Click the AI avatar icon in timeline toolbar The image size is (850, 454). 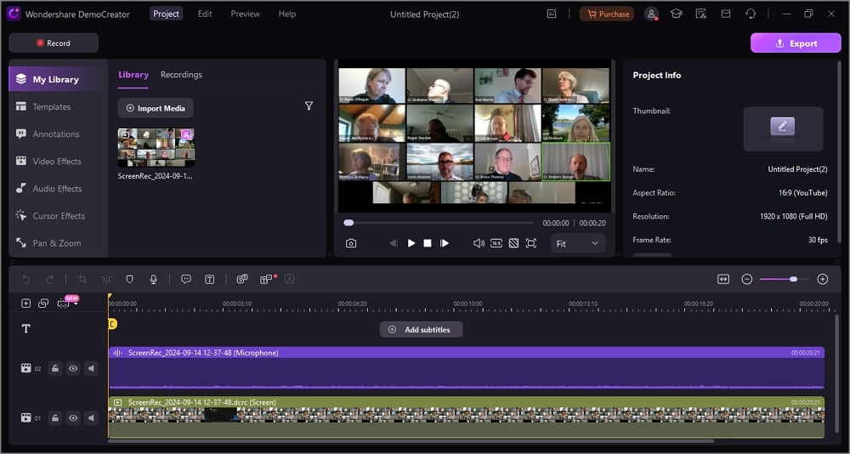(x=290, y=279)
